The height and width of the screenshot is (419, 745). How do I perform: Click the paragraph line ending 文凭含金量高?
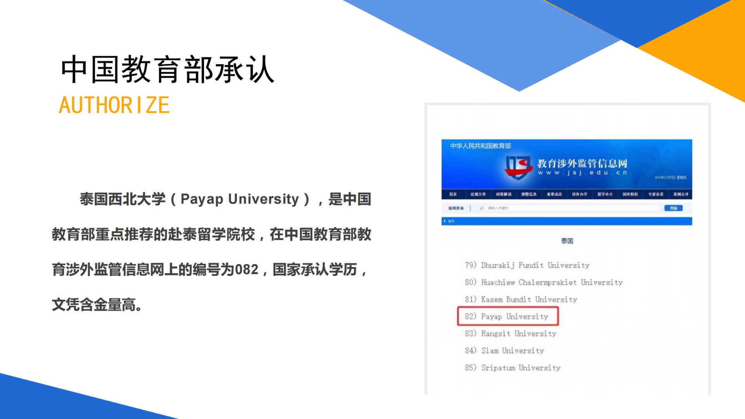97,305
